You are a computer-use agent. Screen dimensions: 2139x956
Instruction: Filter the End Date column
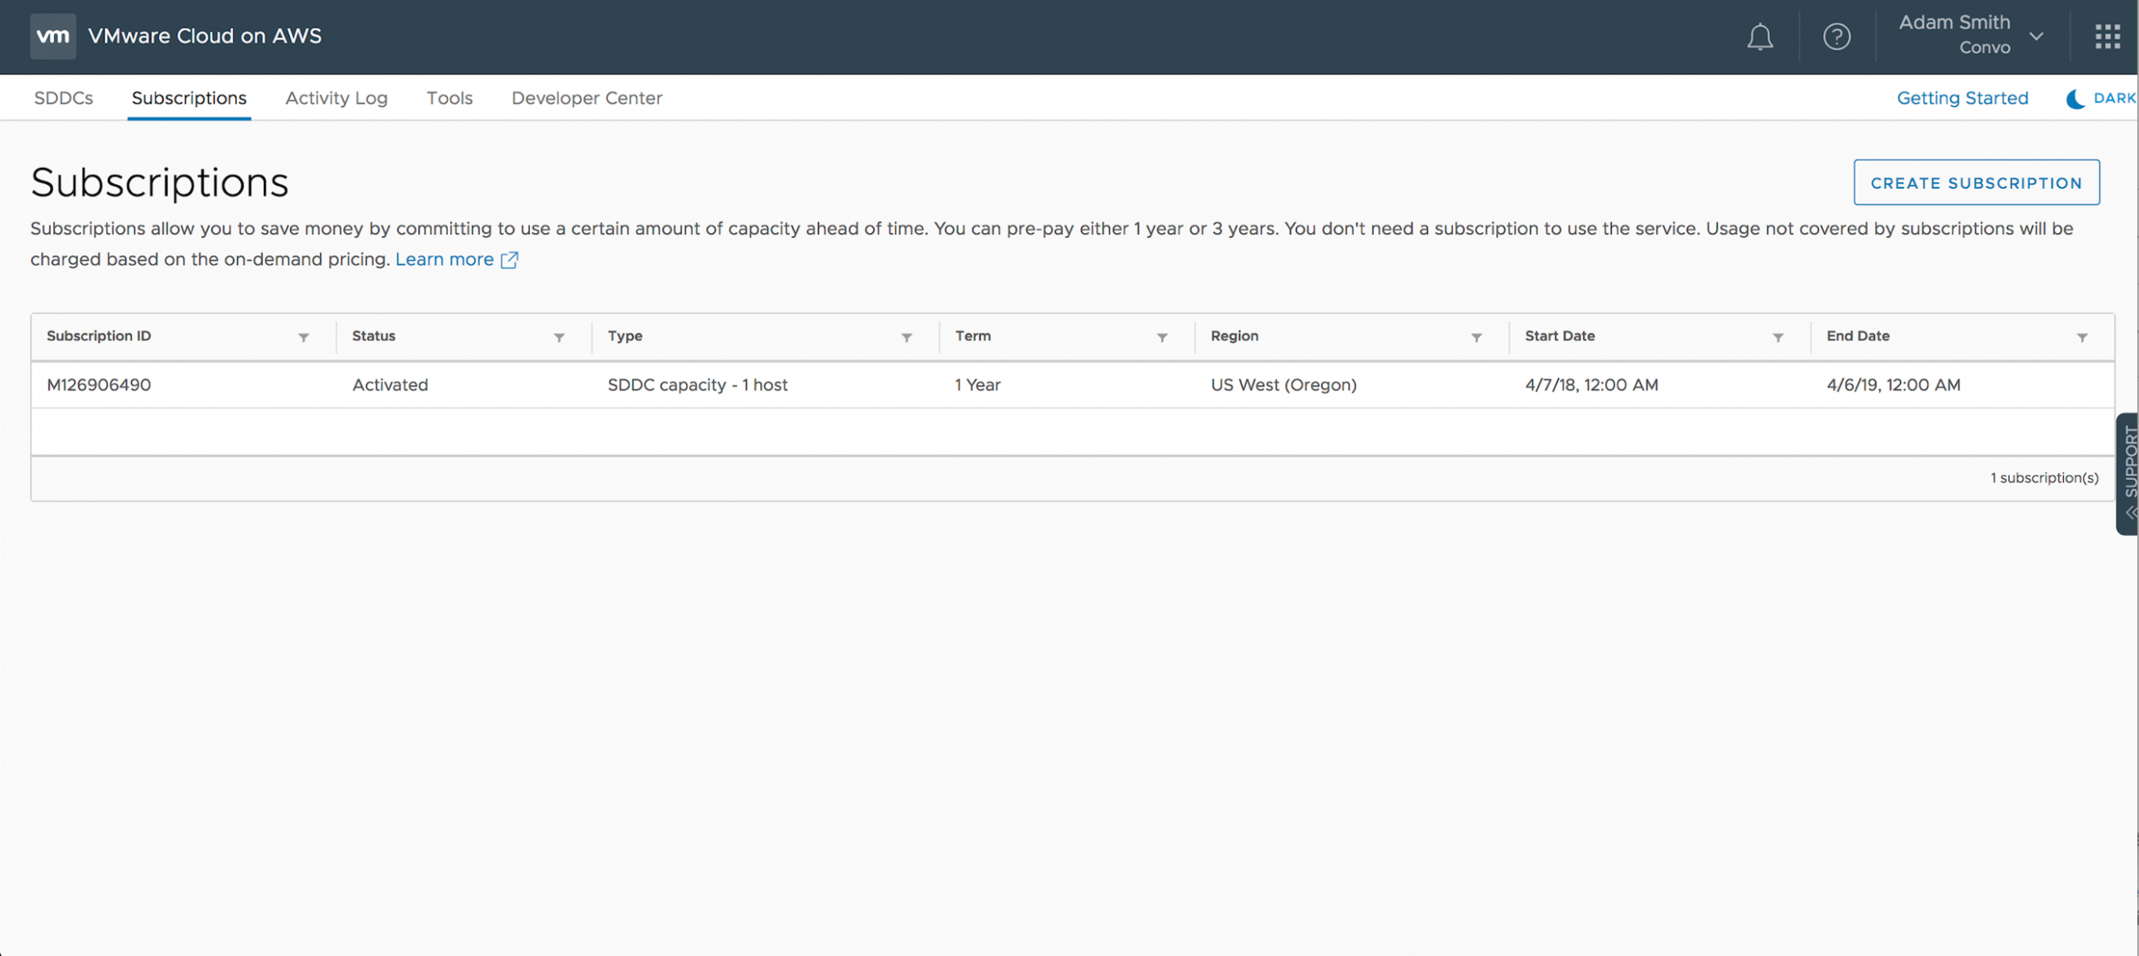click(2082, 338)
